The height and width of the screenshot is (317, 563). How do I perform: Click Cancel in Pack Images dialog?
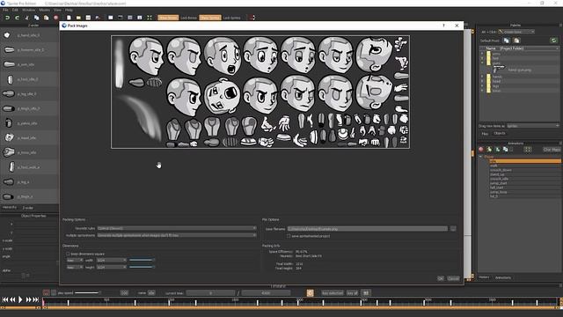coord(453,278)
